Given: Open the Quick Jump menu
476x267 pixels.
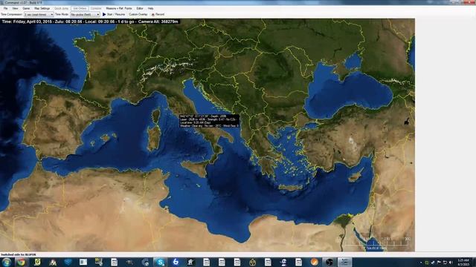Looking at the screenshot, I should [61, 8].
